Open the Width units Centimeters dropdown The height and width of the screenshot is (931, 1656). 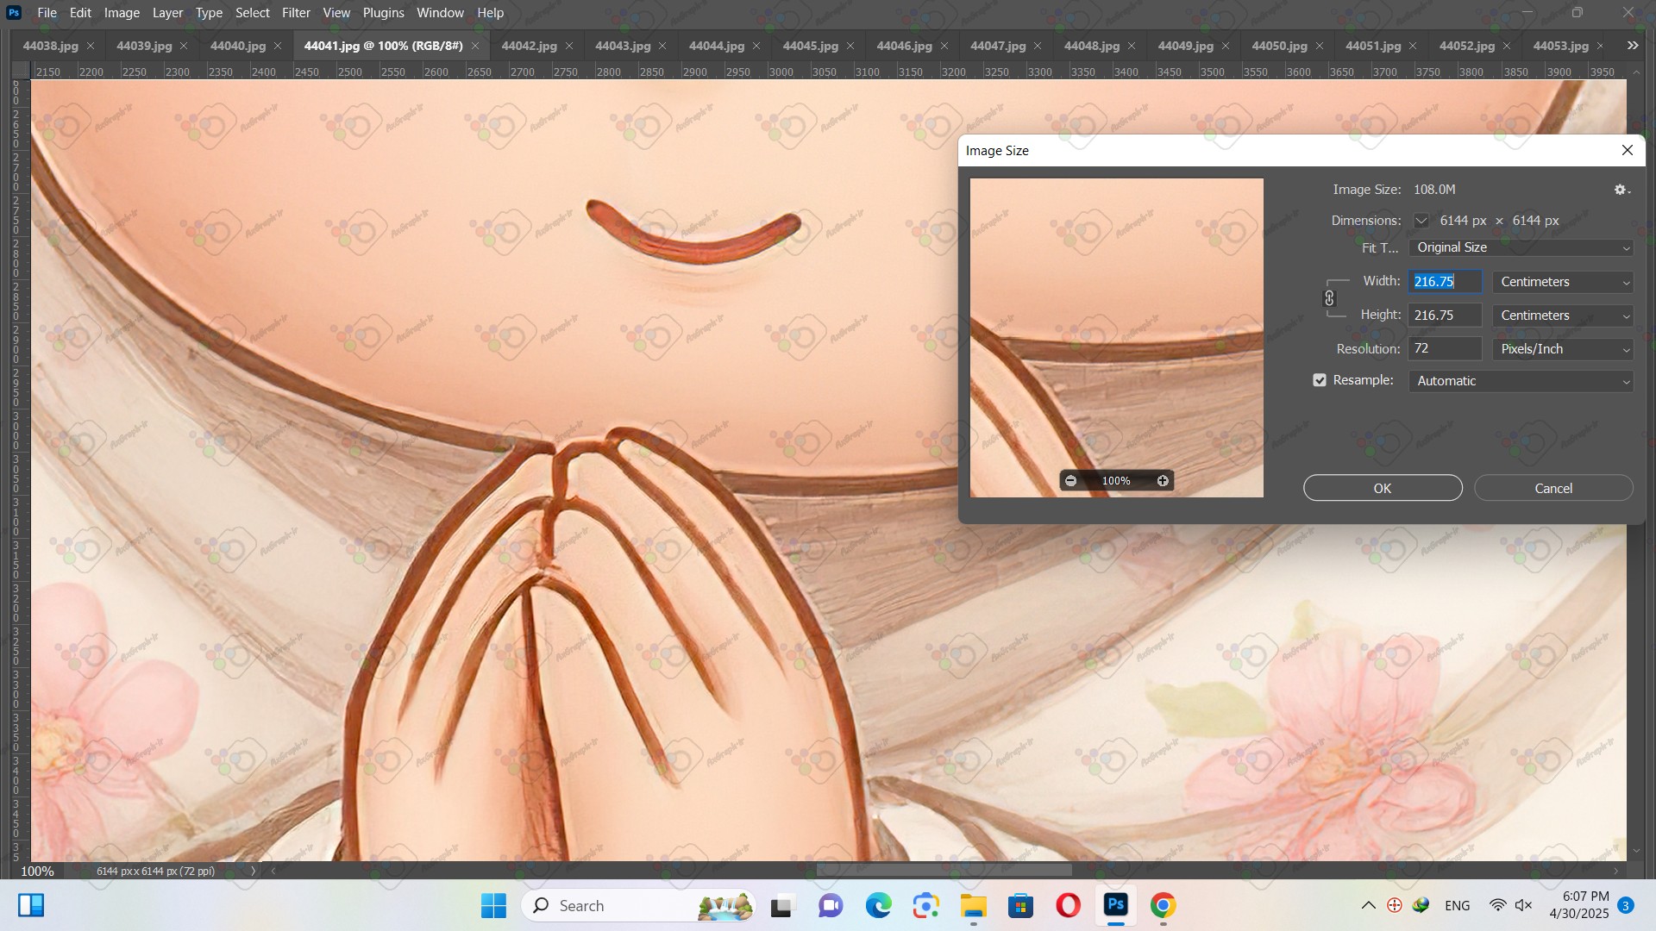point(1563,282)
